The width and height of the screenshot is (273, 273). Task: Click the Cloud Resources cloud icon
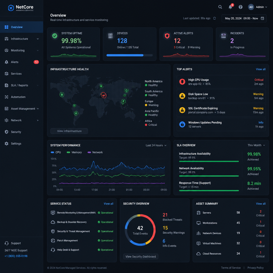(198, 254)
